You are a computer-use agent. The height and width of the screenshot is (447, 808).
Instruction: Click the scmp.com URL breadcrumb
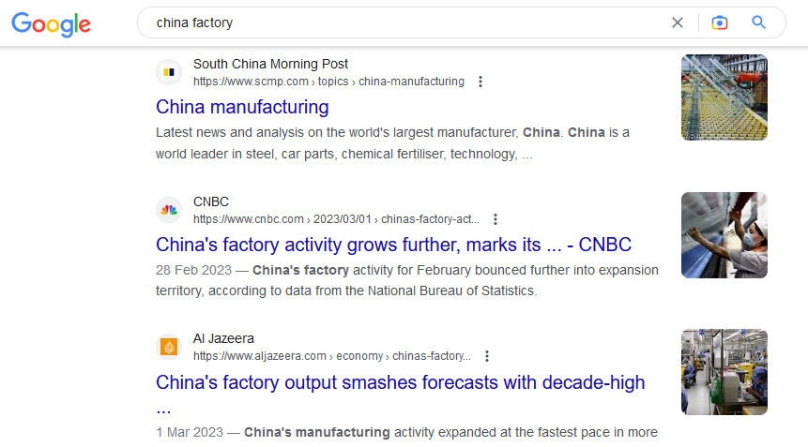coord(328,82)
